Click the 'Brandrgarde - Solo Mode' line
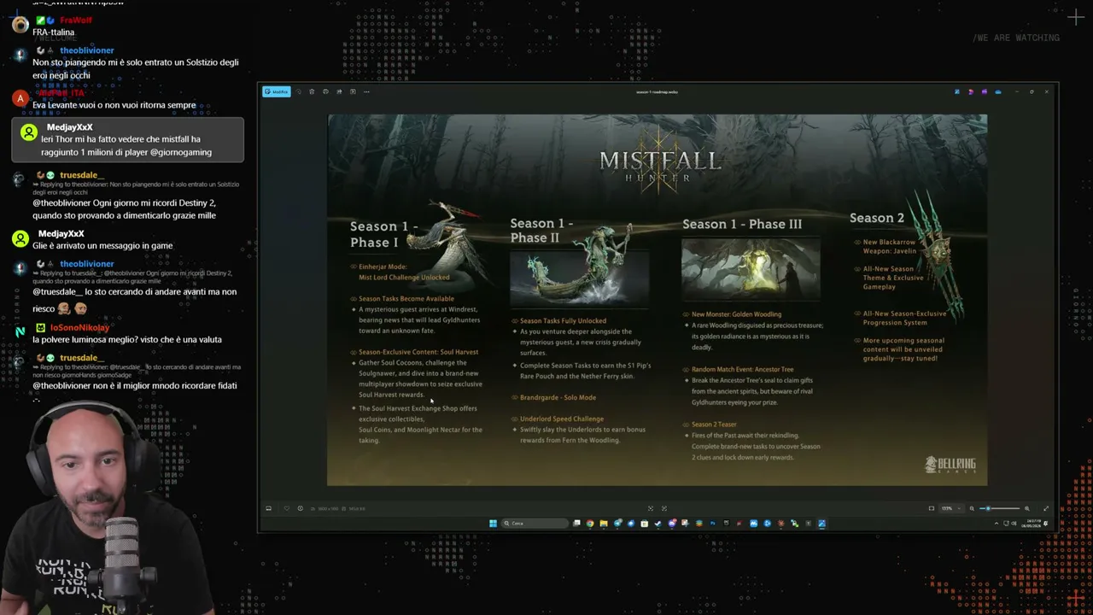Image resolution: width=1093 pixels, height=615 pixels. pos(558,397)
